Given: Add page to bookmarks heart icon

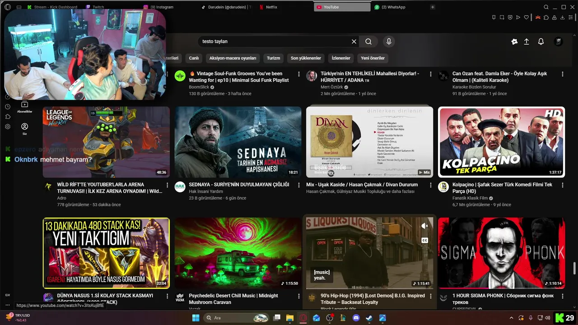Looking at the screenshot, I should [526, 18].
